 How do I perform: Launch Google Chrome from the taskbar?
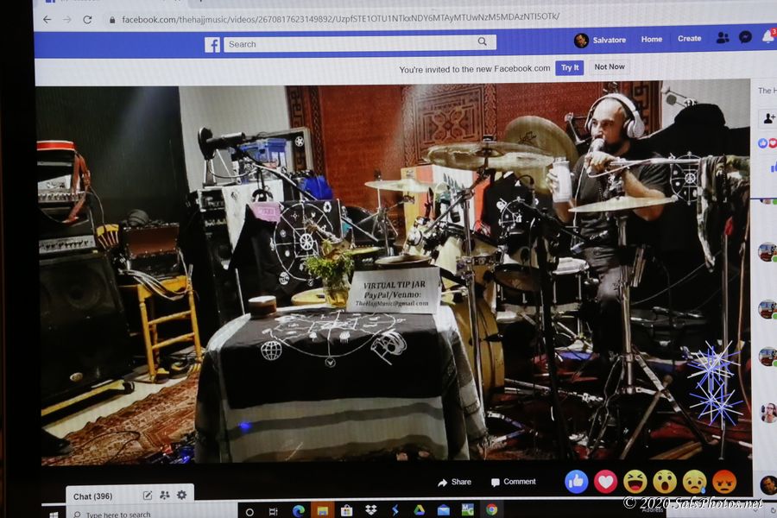coord(491,510)
